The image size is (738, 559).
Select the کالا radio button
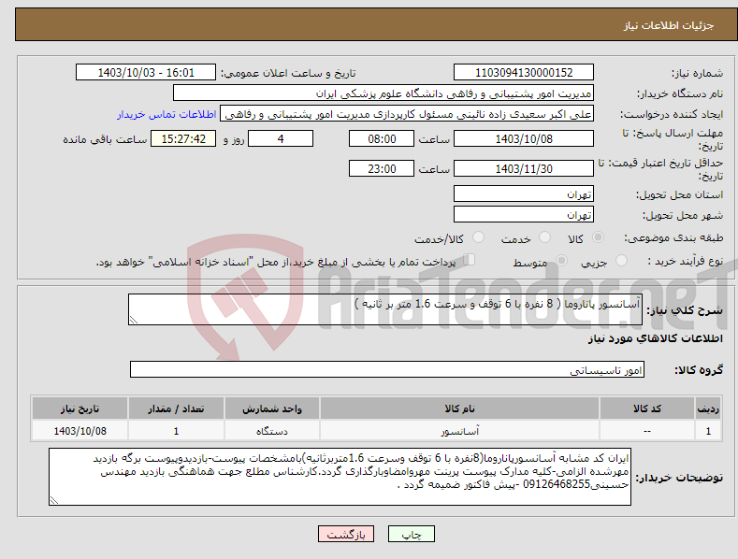[598, 237]
